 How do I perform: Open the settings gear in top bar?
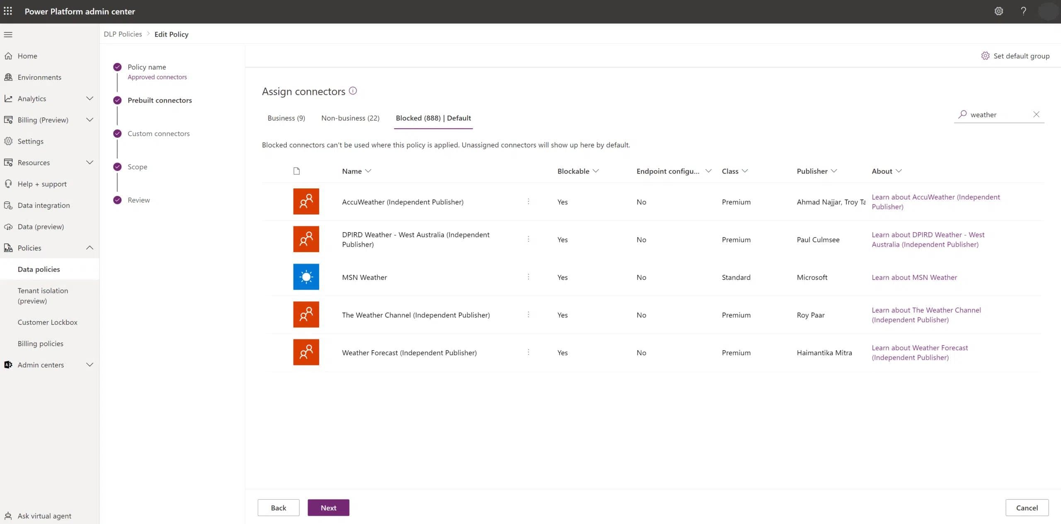point(998,11)
